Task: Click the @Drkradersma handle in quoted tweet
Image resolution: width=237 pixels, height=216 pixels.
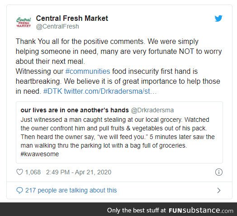Action: pos(152,110)
